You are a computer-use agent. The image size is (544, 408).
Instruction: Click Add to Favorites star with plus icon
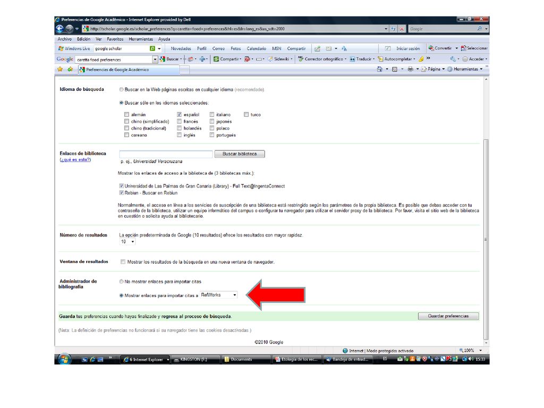pyautogui.click(x=71, y=70)
